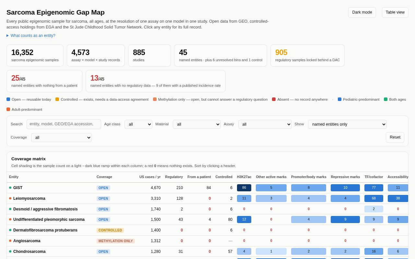This screenshot has height=259, width=415.
Task: Expand "What counts as an entity?" disclosure
Action: (31, 36)
